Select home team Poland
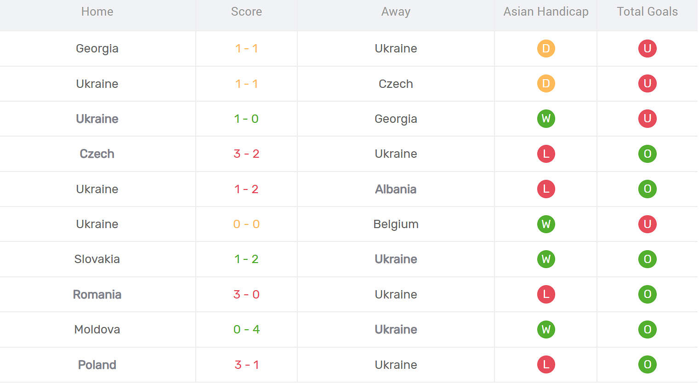 coord(97,365)
